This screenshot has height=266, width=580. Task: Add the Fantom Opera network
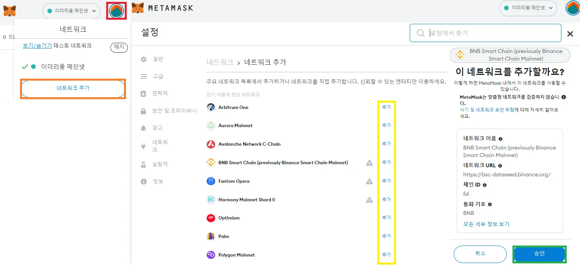pyautogui.click(x=387, y=181)
